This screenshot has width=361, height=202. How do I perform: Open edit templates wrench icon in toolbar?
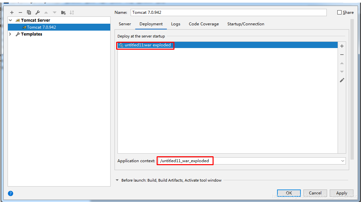[x=38, y=13]
